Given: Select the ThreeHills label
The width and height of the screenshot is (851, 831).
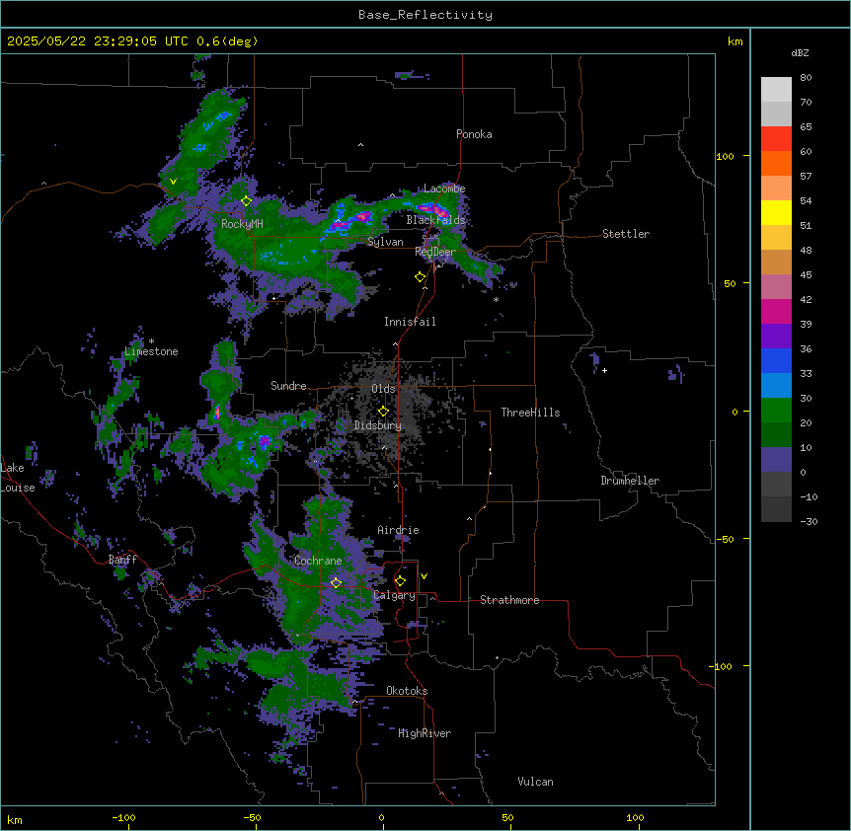Looking at the screenshot, I should pyautogui.click(x=530, y=413).
